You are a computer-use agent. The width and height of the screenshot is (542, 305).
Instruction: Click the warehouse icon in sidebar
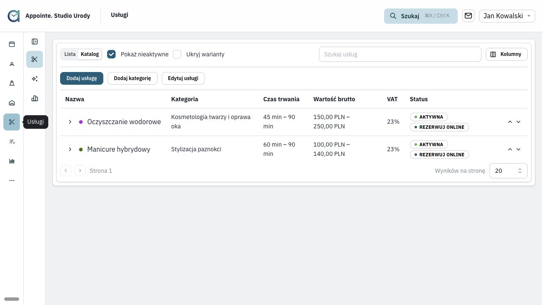point(12,103)
